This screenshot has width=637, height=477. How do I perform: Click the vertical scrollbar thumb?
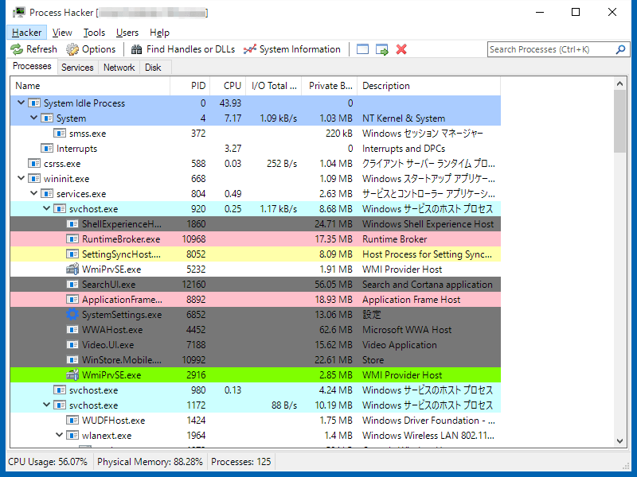pos(619,122)
